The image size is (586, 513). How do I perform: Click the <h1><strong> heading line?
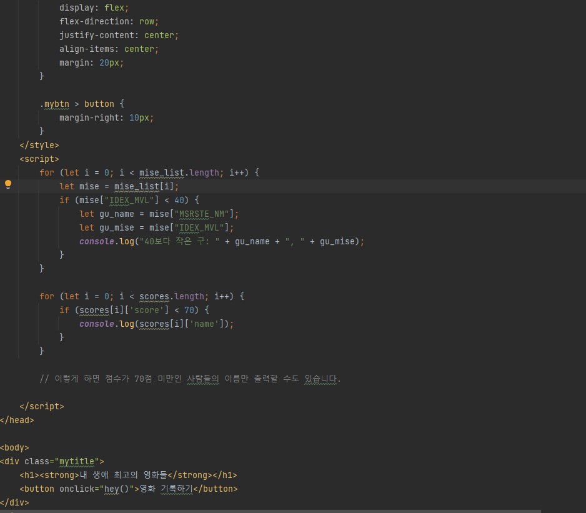click(128, 476)
